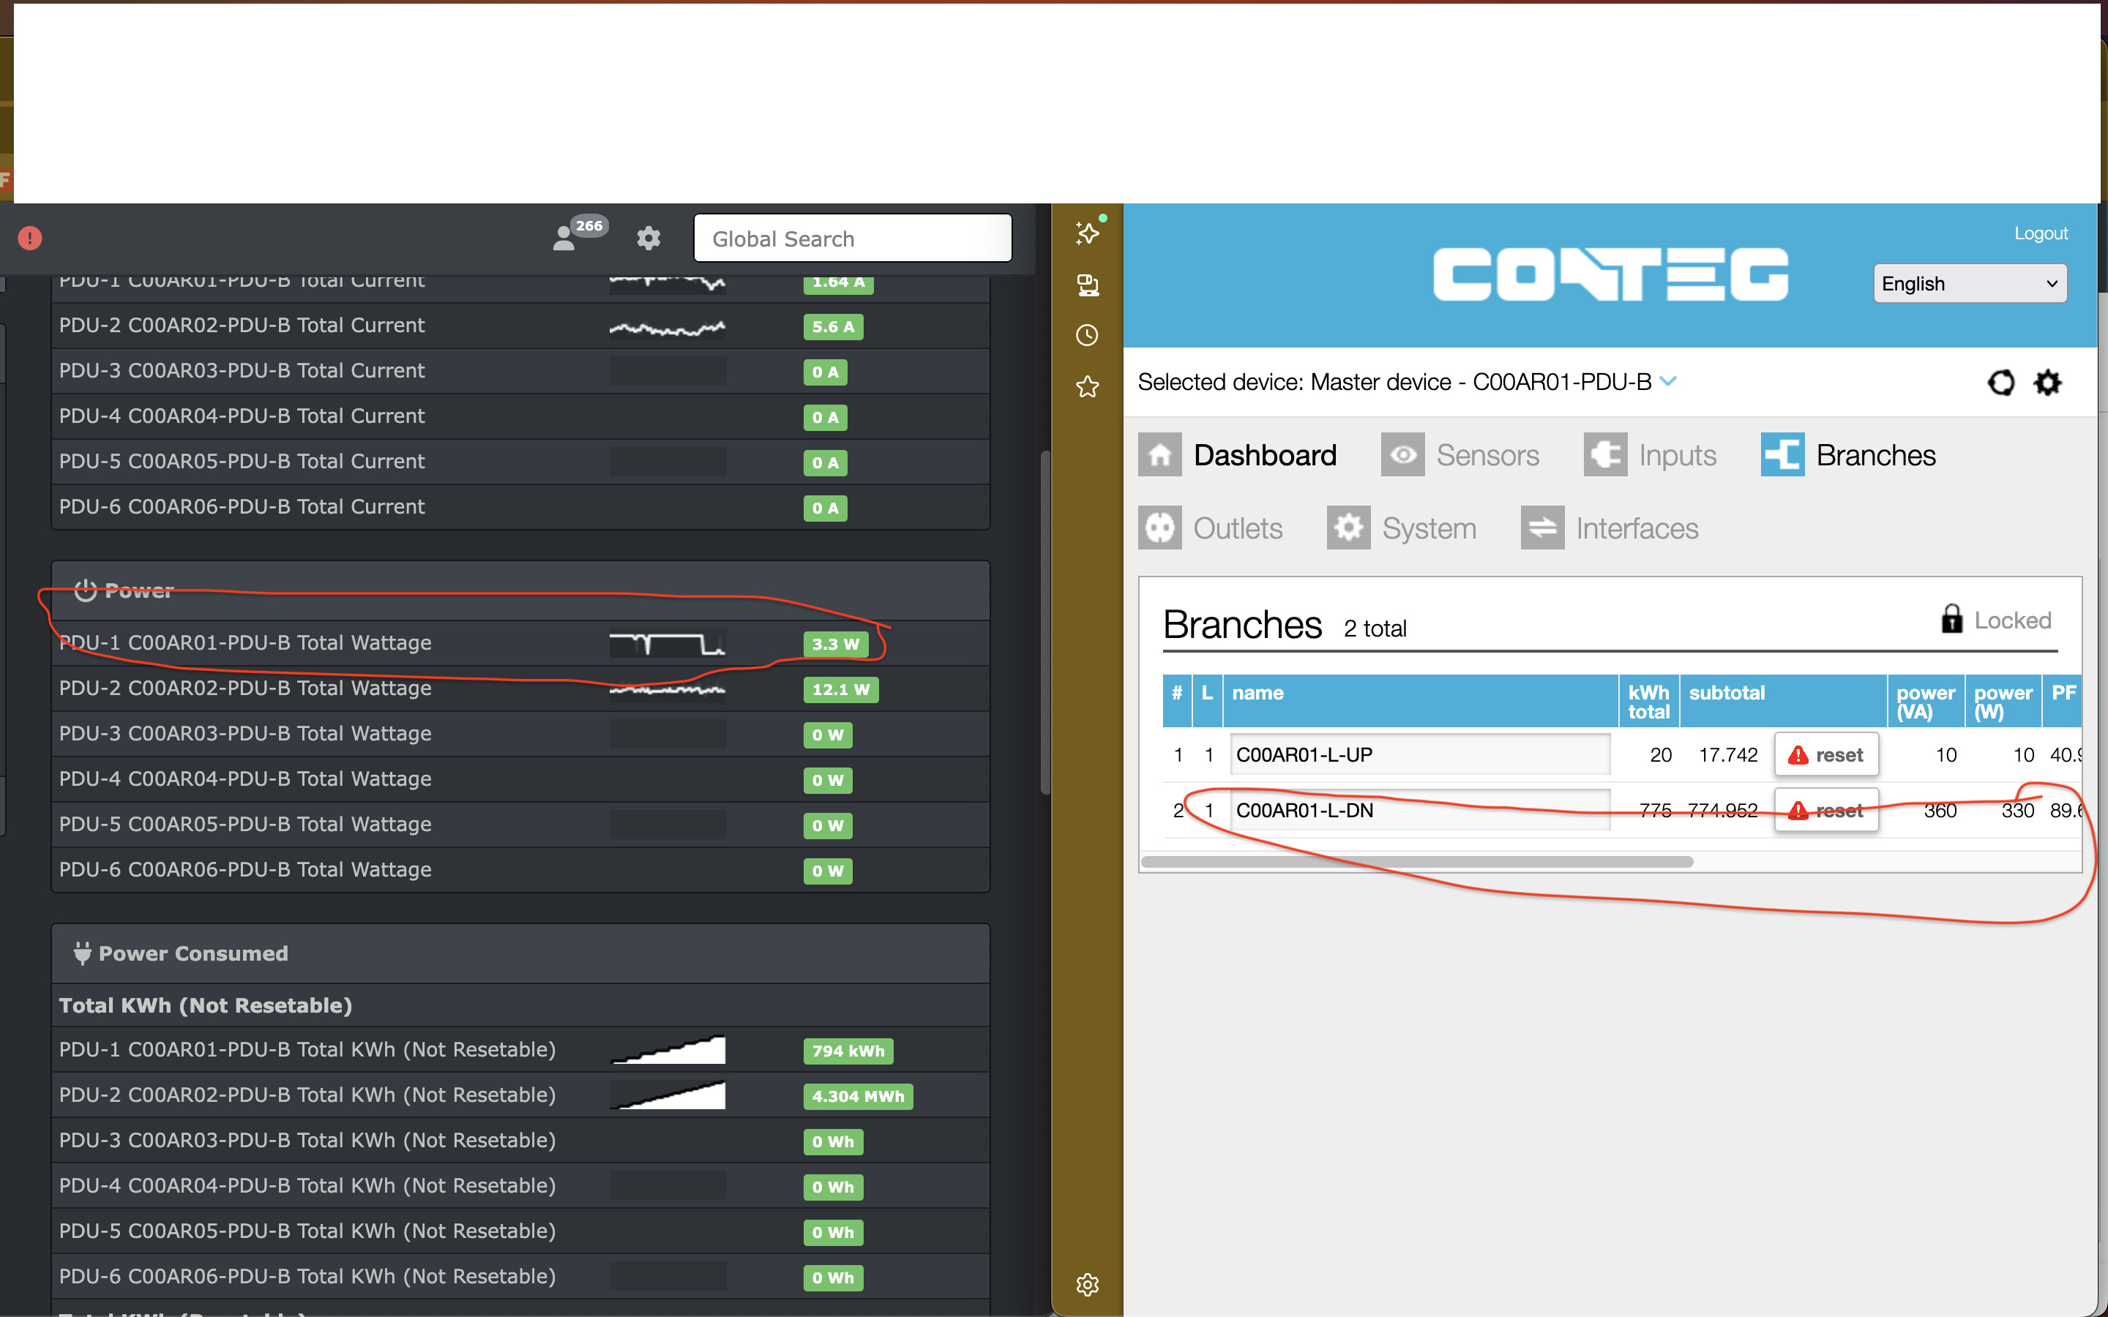The height and width of the screenshot is (1317, 2108).
Task: Click the red alert icon in header
Action: pos(29,238)
